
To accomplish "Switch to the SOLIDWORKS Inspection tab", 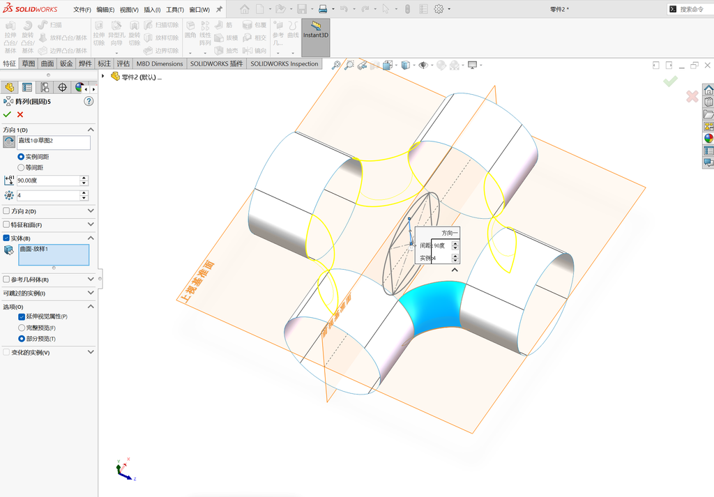I will 284,63.
